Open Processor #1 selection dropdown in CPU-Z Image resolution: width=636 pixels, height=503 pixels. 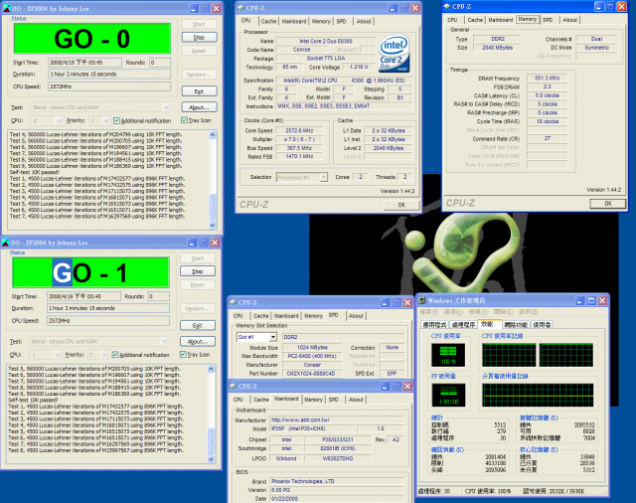(x=323, y=177)
